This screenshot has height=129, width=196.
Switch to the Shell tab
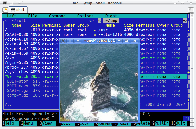[18, 10]
